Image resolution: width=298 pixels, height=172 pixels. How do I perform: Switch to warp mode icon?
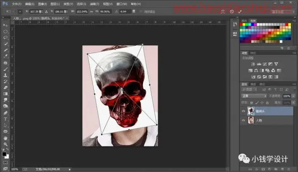click(x=223, y=11)
